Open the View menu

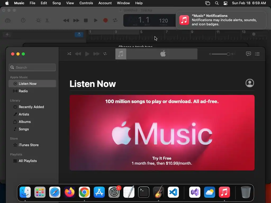click(x=70, y=3)
